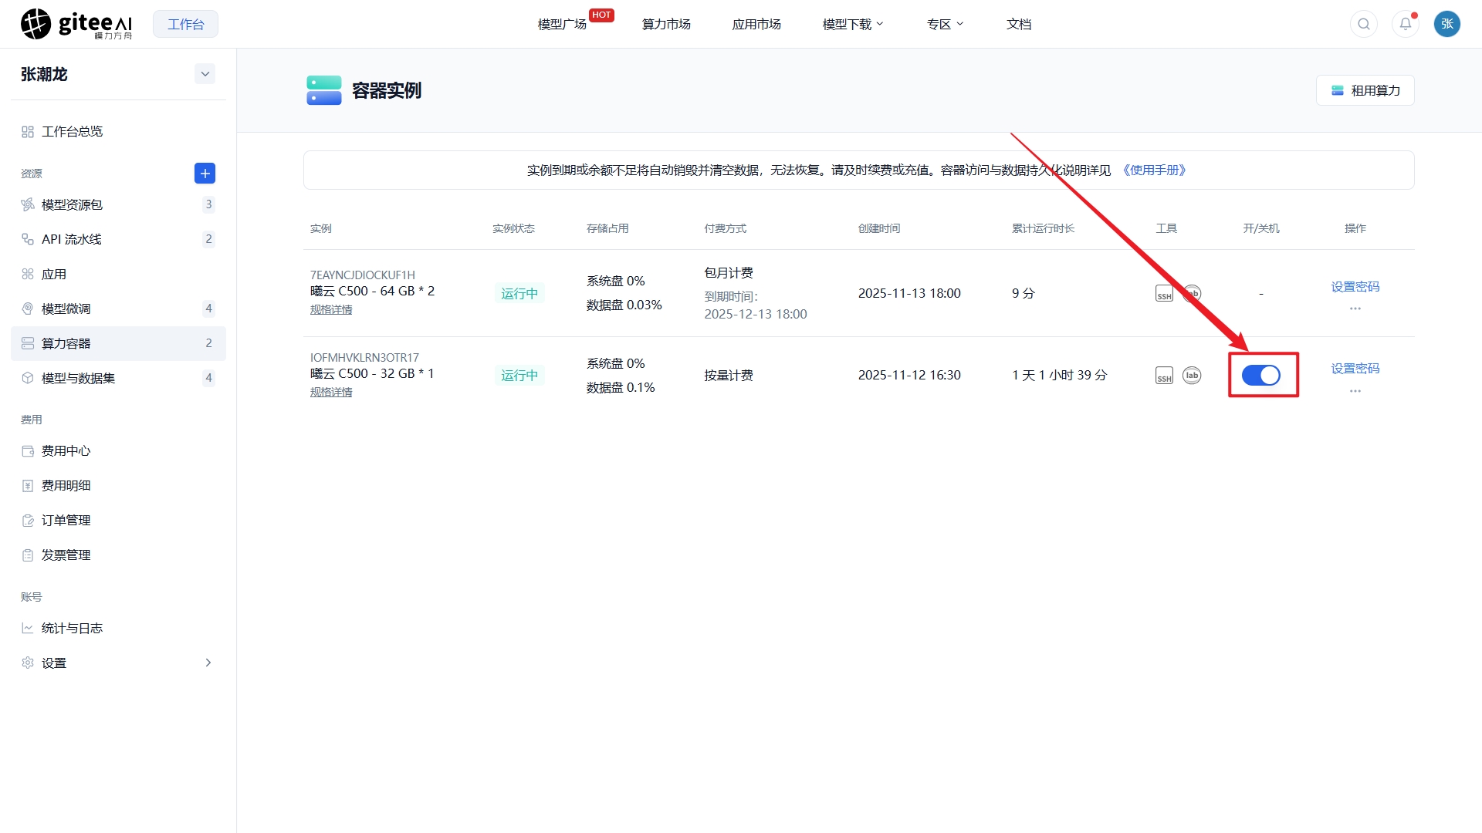
Task: Open lab tool for IOFMHVKLRN3OTR17 instance
Action: [1192, 376]
